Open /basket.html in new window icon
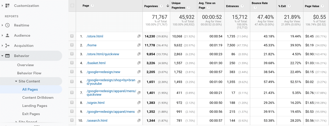The image size is (329, 126). tap(139, 63)
